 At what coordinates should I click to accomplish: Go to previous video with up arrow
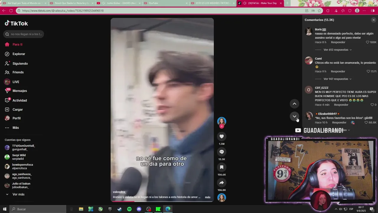pyautogui.click(x=294, y=104)
